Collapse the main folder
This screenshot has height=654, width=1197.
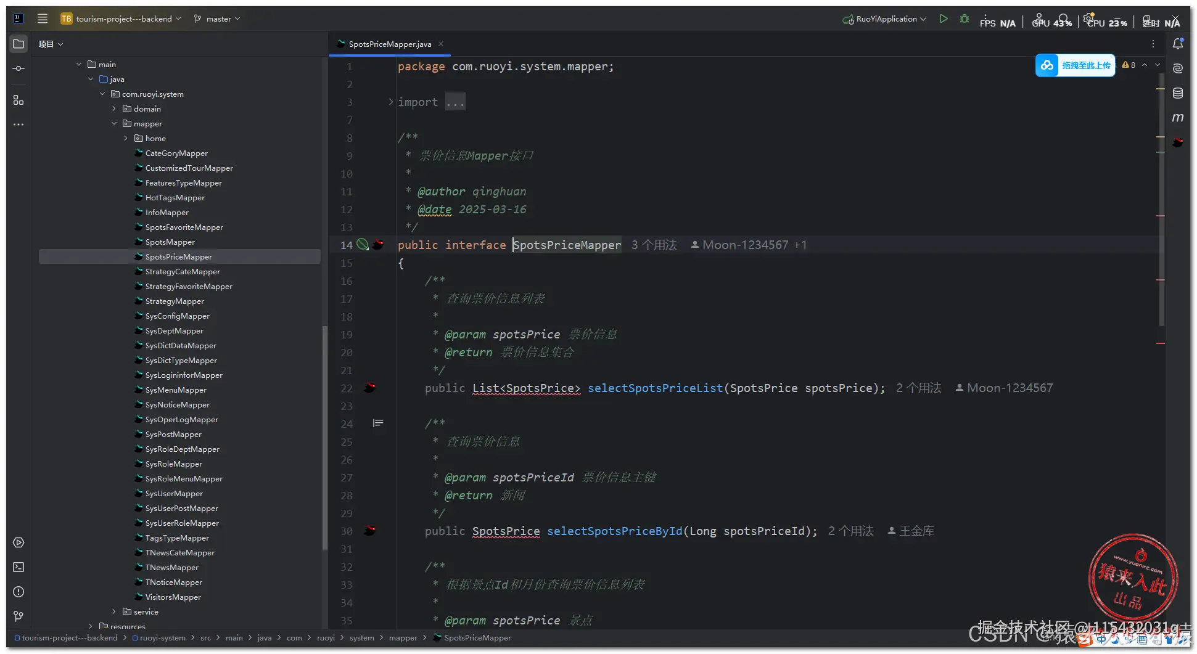coord(79,64)
